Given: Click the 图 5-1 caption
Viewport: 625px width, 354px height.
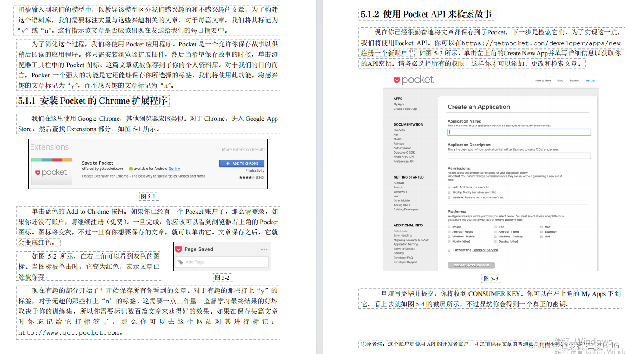Looking at the screenshot, I should coord(148,196).
